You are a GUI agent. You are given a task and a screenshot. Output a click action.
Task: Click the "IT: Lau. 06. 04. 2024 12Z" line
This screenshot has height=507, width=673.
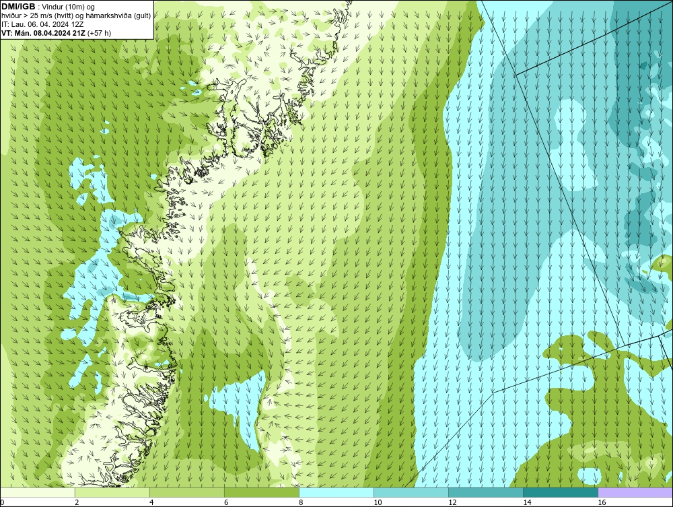point(42,24)
